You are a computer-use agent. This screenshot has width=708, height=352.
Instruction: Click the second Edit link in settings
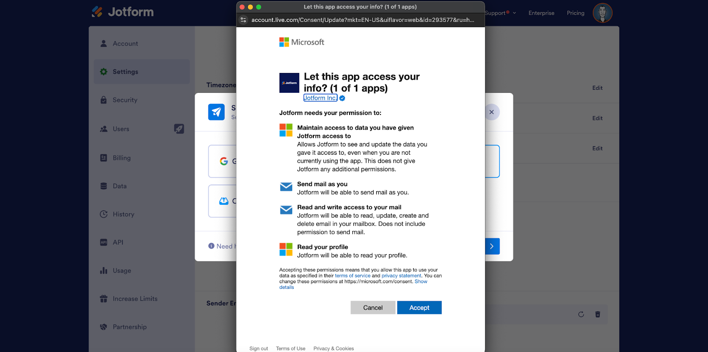[x=597, y=118]
